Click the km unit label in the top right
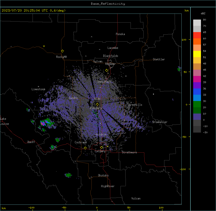This screenshot has height=211, width=216. tap(186, 11)
